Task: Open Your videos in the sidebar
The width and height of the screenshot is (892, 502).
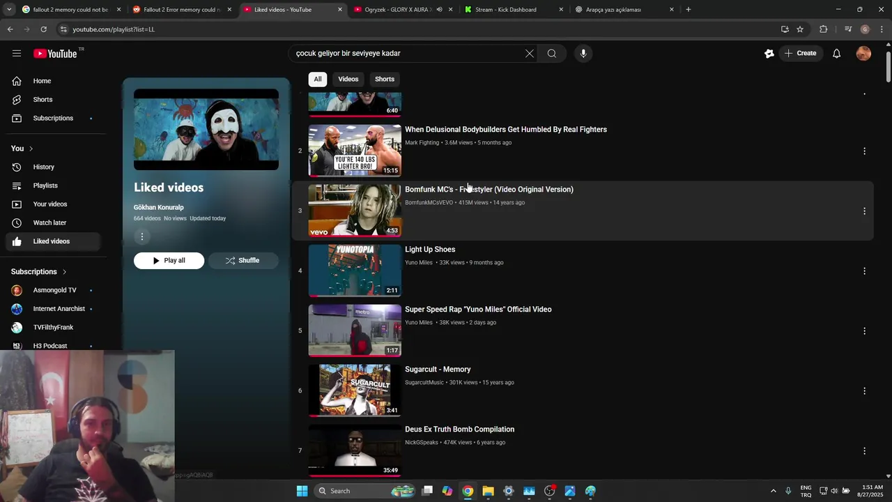Action: click(x=53, y=204)
